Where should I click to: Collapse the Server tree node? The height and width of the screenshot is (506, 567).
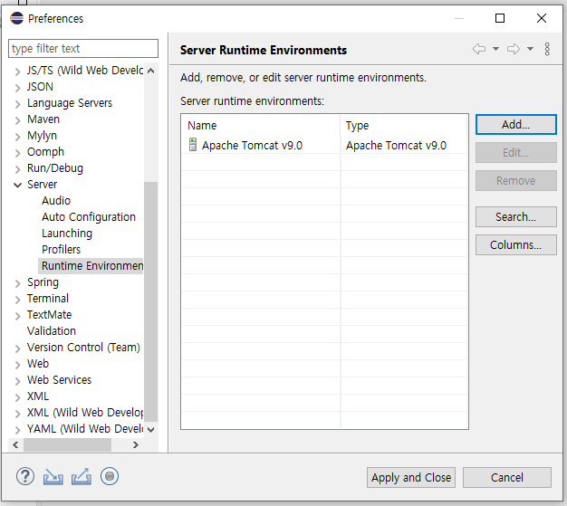pos(17,186)
